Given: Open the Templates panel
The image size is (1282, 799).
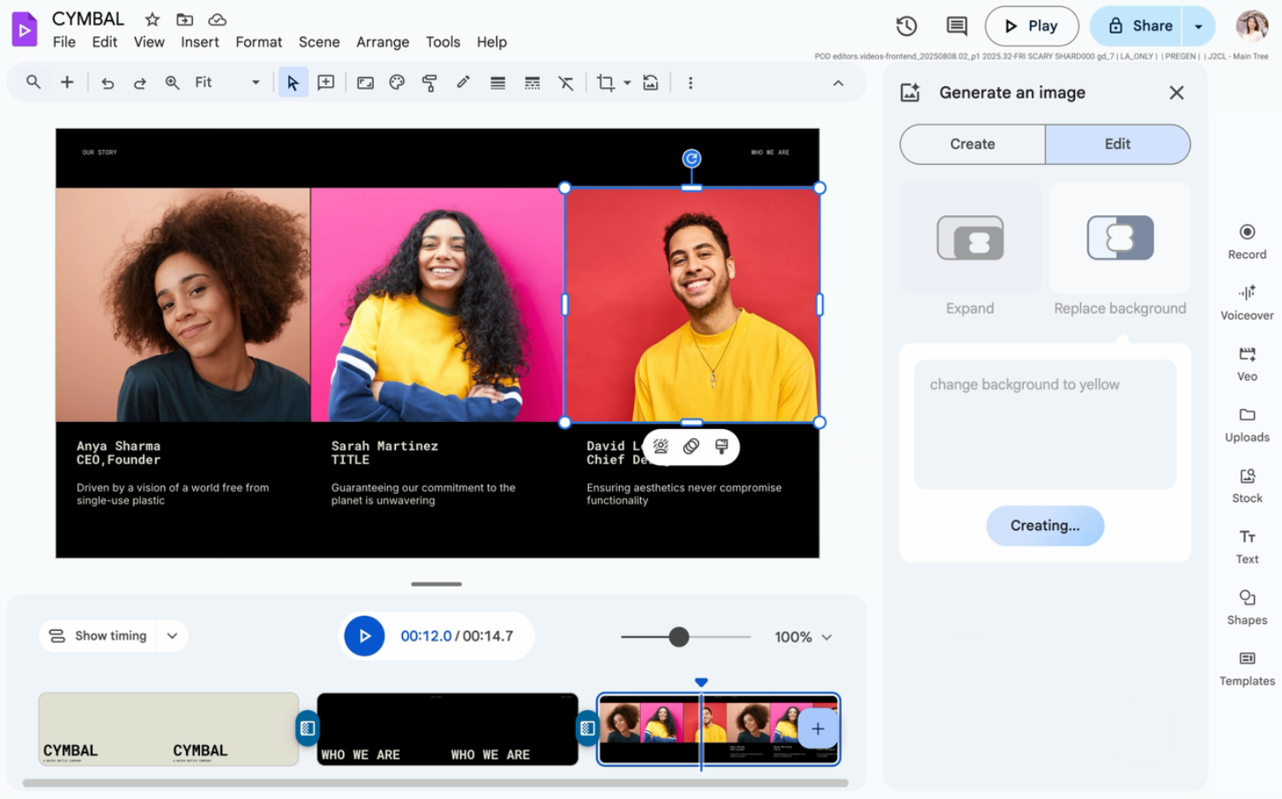Looking at the screenshot, I should pyautogui.click(x=1246, y=668).
